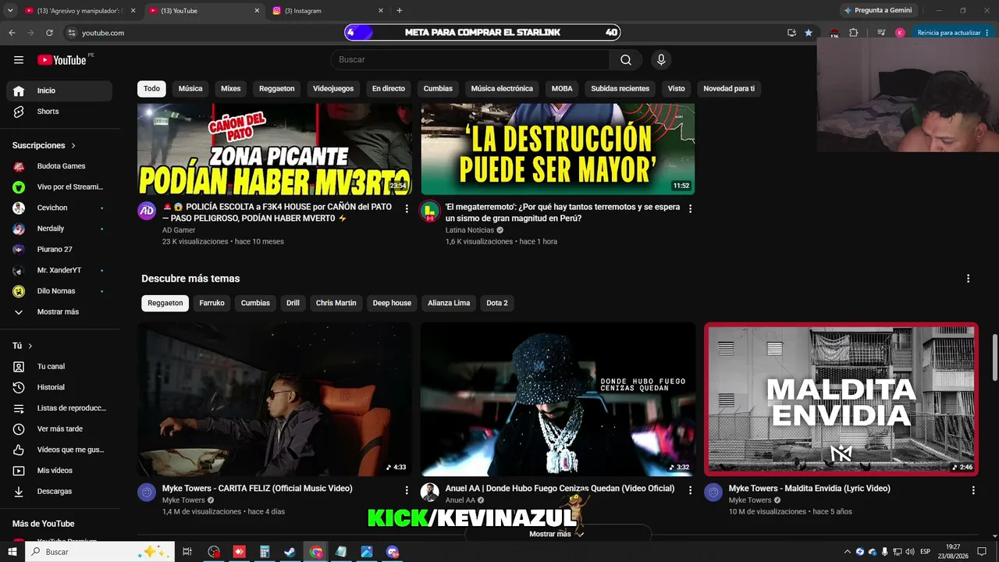Image resolution: width=999 pixels, height=562 pixels.
Task: Open Listas de reproducción in sidebar
Action: point(59,408)
